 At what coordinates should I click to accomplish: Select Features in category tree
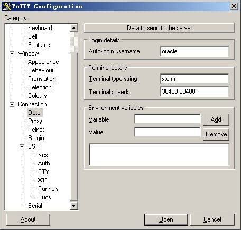tap(39, 45)
